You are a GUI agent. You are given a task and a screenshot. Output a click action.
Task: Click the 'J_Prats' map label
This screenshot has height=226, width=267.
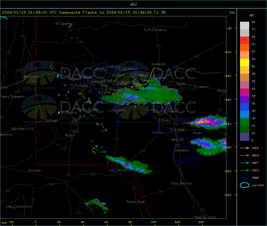[x=164, y=121]
